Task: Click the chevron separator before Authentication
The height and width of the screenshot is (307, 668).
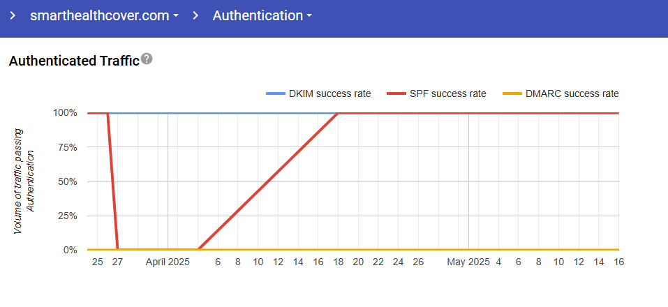Action: (195, 15)
